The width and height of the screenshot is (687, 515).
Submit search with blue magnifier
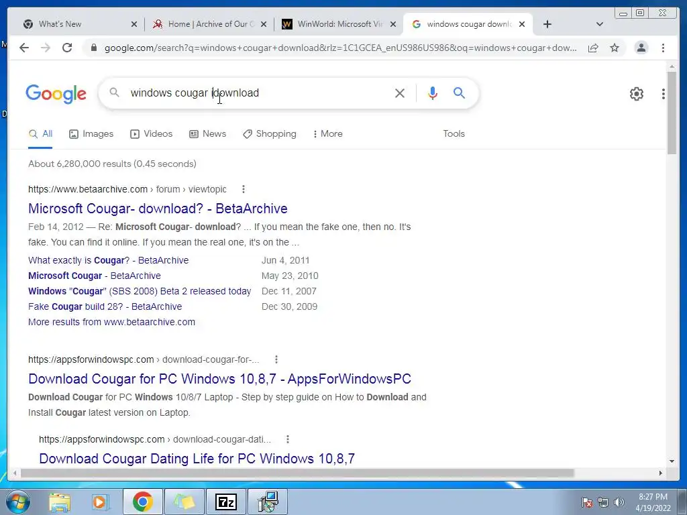pos(459,93)
